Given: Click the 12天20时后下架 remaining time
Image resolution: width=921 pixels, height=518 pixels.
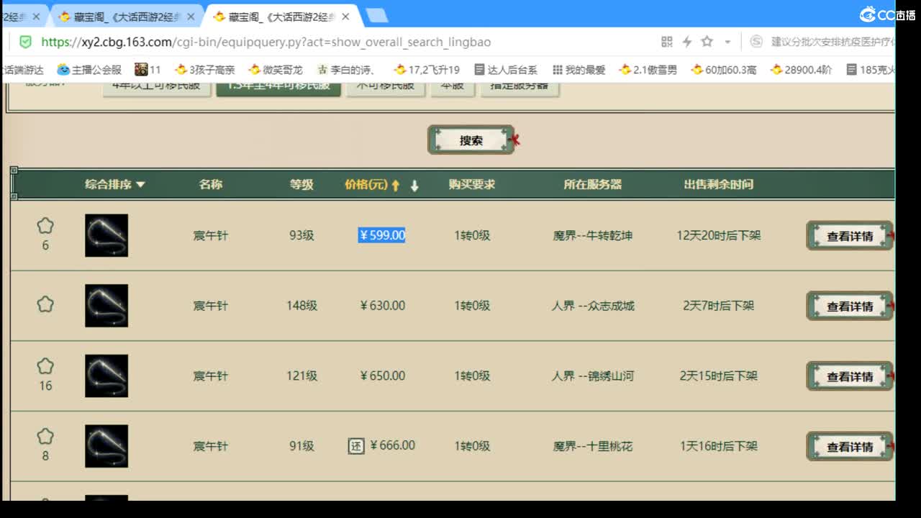Looking at the screenshot, I should 718,235.
